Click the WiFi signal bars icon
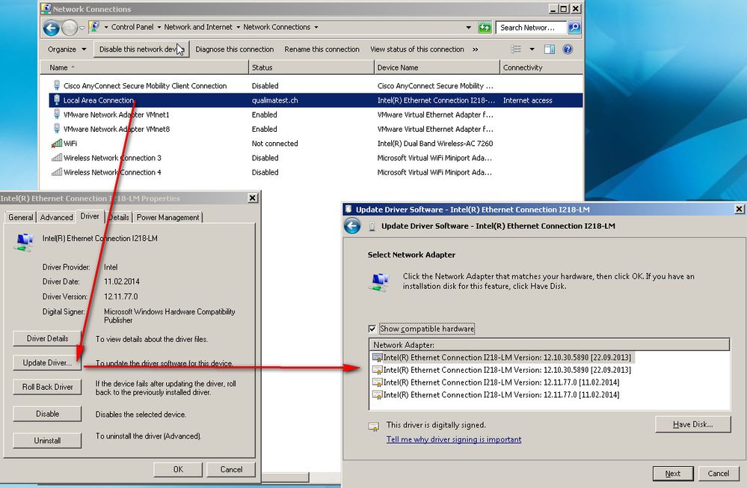The height and width of the screenshot is (488, 747). 57,143
